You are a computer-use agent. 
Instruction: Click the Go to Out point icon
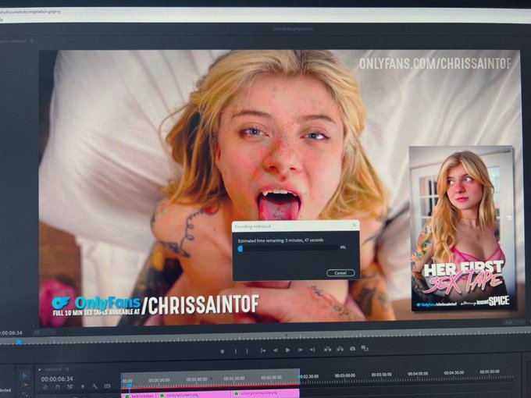[x=312, y=350]
